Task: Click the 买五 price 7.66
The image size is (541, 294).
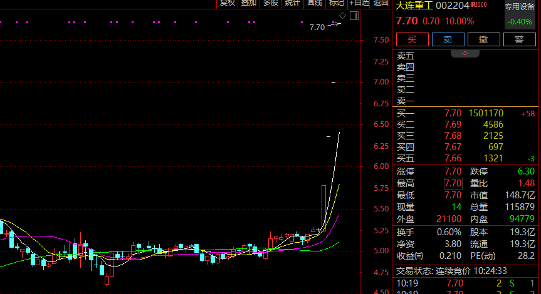Action: click(453, 158)
